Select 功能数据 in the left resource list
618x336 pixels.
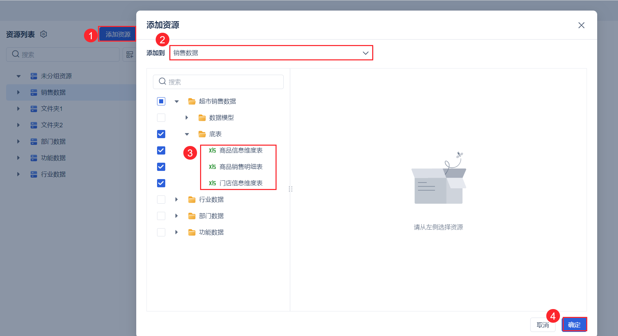click(x=53, y=158)
